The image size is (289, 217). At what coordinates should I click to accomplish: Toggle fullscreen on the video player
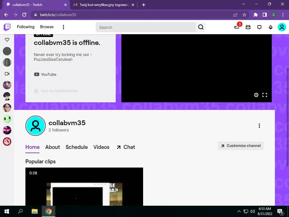point(265,95)
